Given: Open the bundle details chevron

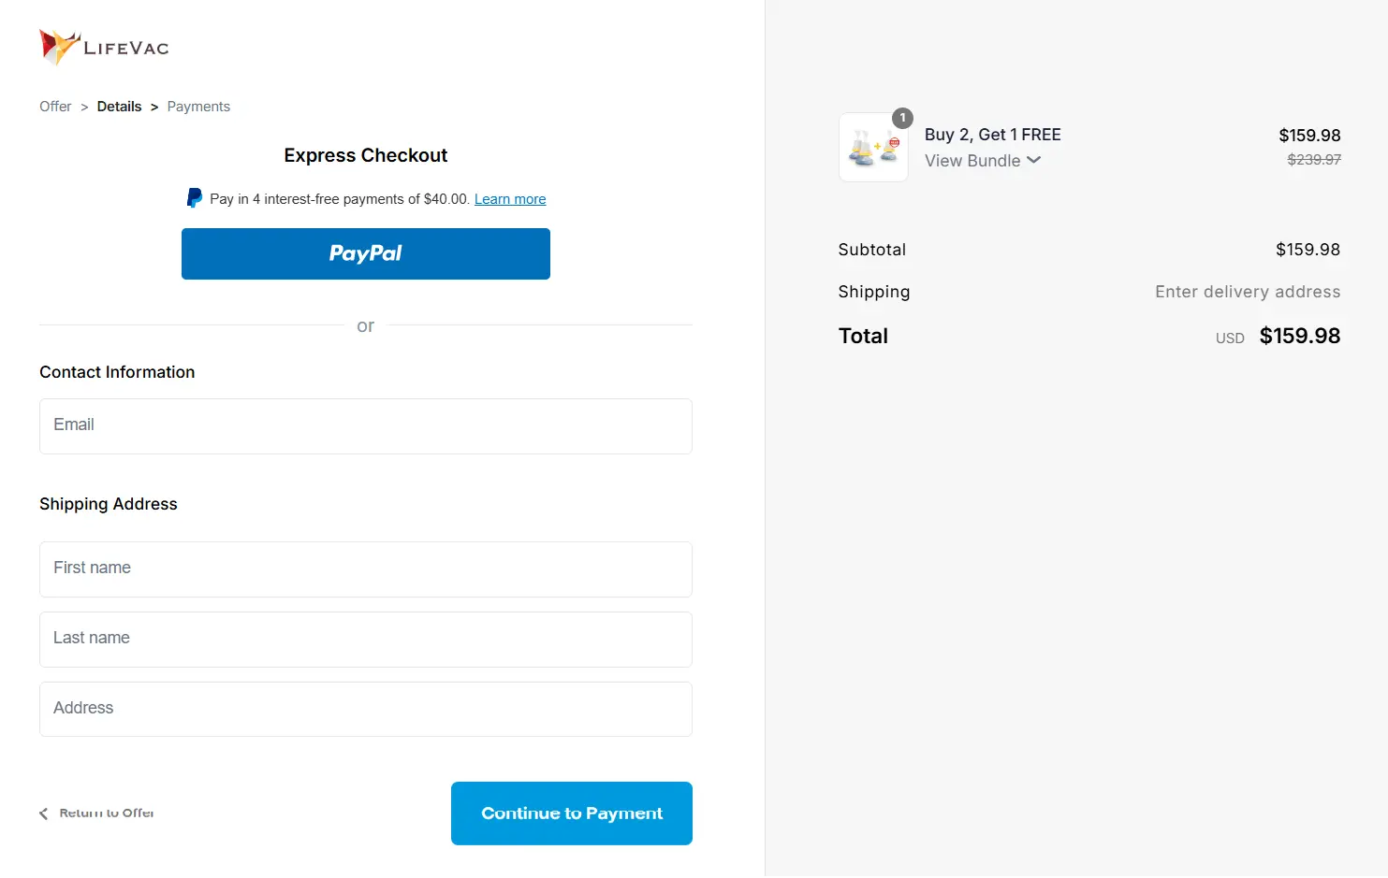Looking at the screenshot, I should [x=1033, y=160].
